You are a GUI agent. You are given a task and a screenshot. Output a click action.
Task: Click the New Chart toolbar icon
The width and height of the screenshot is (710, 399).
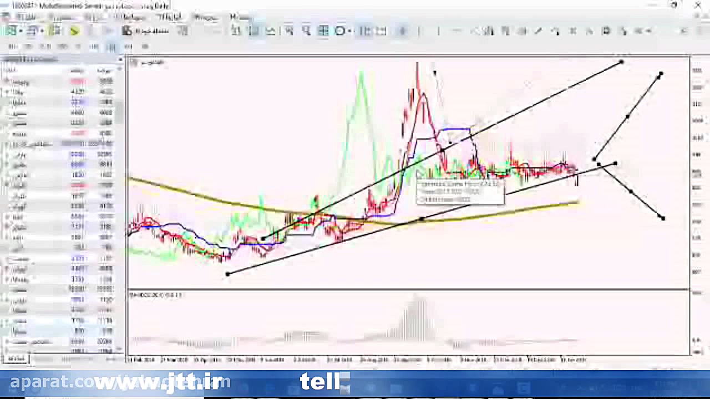tap(11, 31)
